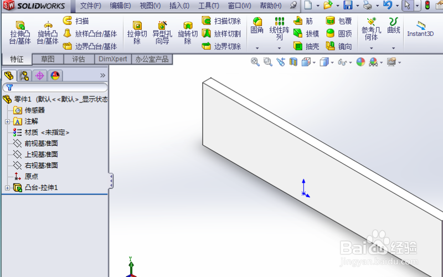
Task: Click View Settings monitor icon
Action: tap(392, 62)
